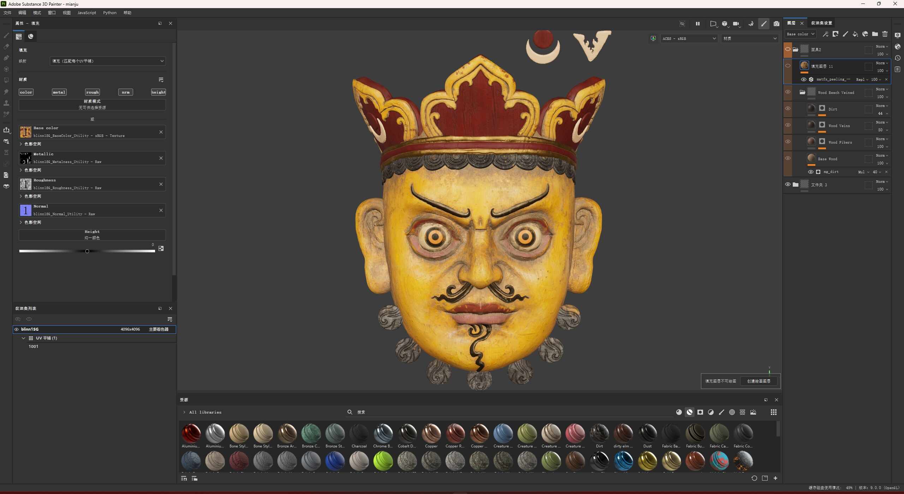Screen dimensions: 904x494
Task: Hide the Dirt layer
Action: pyautogui.click(x=787, y=108)
